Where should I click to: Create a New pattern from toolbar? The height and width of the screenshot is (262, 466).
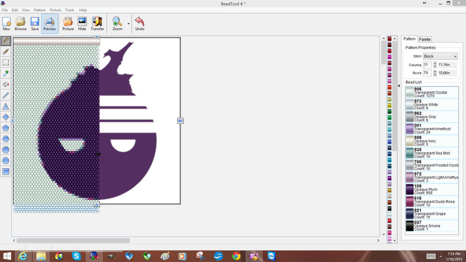6,24
